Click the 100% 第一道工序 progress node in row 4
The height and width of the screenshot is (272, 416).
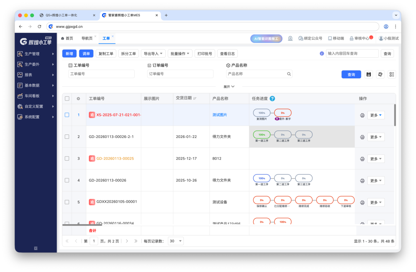(x=262, y=178)
